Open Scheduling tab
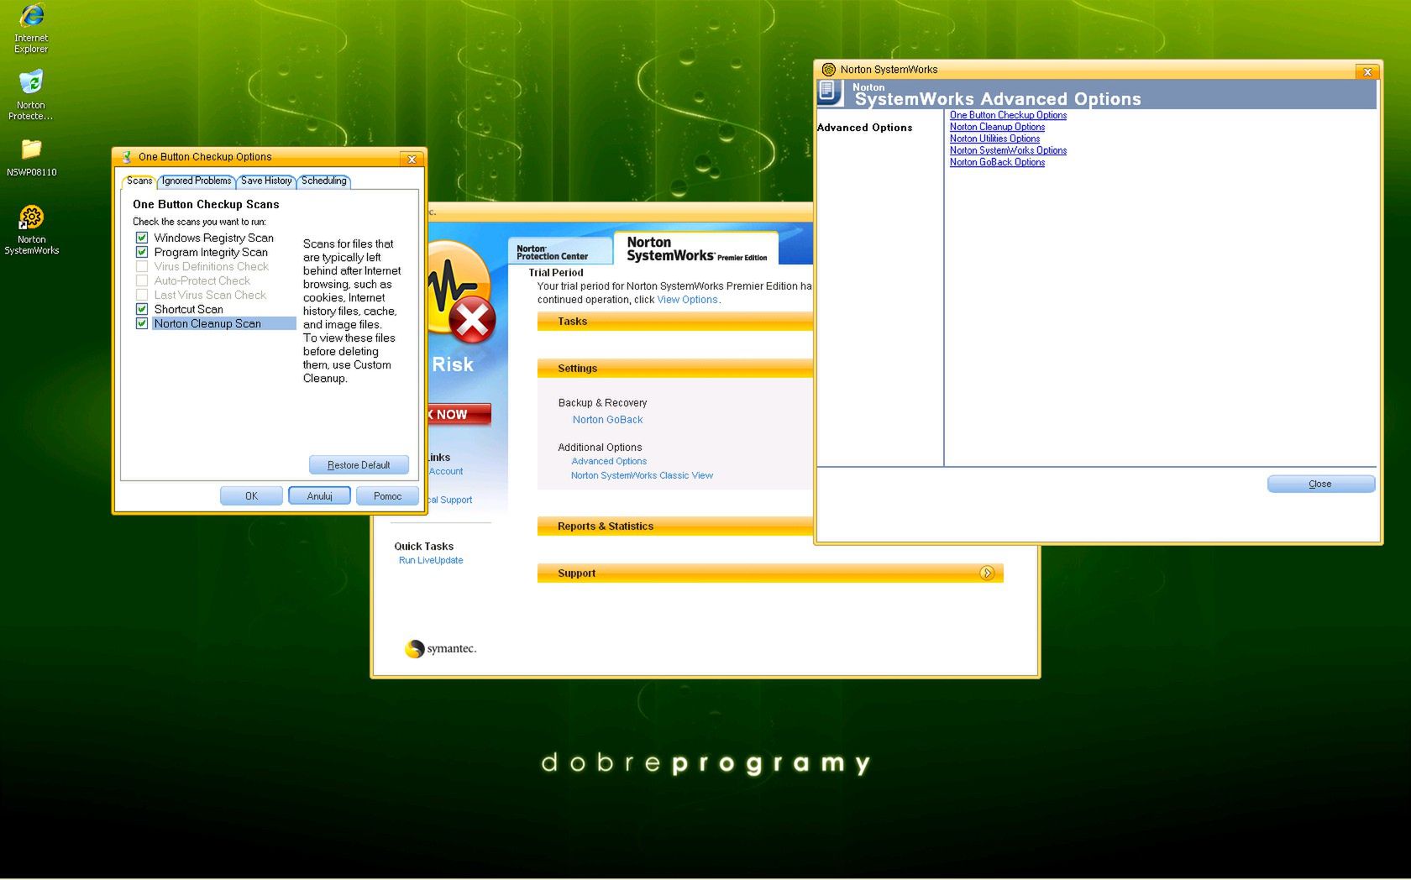Viewport: 1411px width, 880px height. [324, 181]
